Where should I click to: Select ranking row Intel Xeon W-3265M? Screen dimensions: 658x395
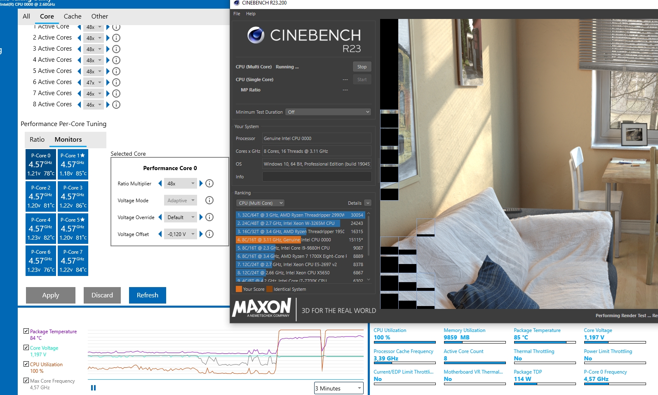point(300,223)
